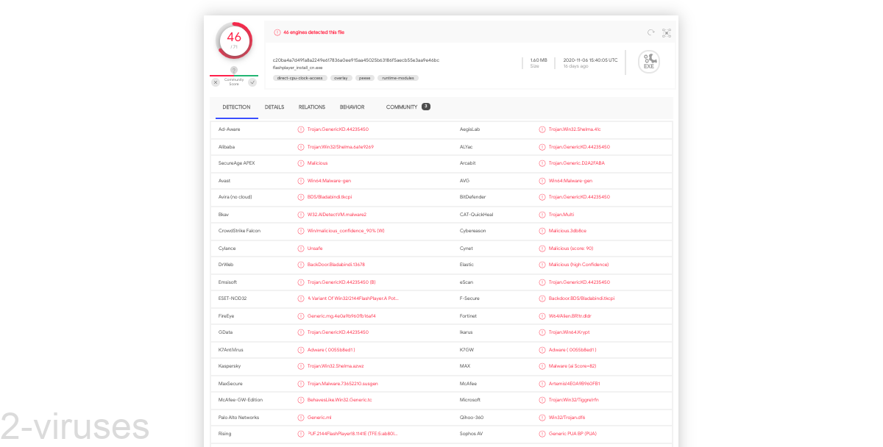This screenshot has width=883, height=447.
Task: Click the alert icon in the Avast row
Action: click(x=301, y=181)
